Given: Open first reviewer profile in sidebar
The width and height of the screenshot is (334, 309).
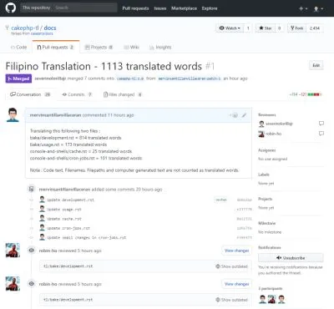Looking at the screenshot, I should click(279, 124).
